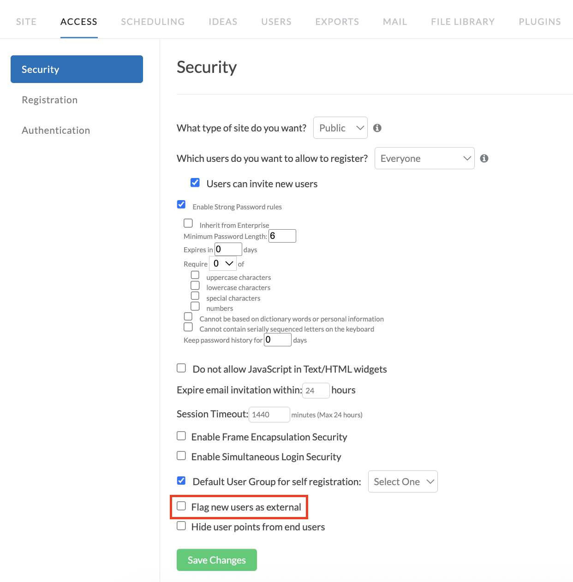Image resolution: width=573 pixels, height=582 pixels.
Task: Check Flag new users as external
Action: [181, 506]
